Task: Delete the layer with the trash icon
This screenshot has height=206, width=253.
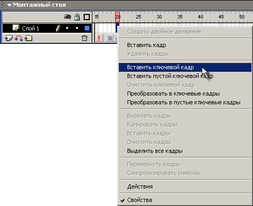Action: 84,38
